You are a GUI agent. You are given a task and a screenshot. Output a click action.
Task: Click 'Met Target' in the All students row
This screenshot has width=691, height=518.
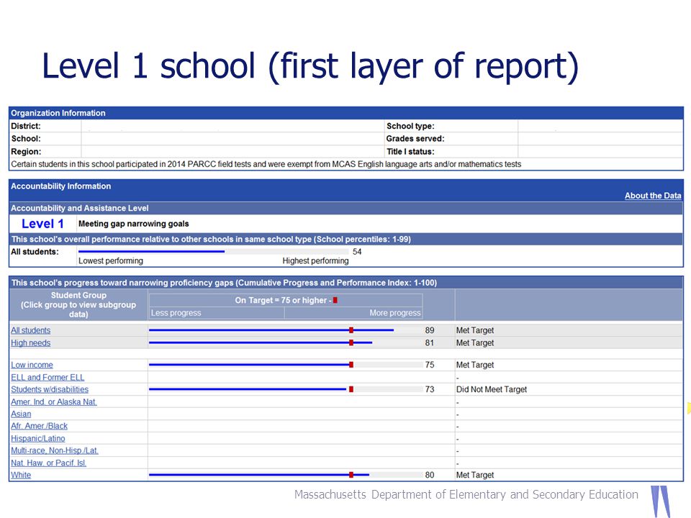pyautogui.click(x=475, y=330)
